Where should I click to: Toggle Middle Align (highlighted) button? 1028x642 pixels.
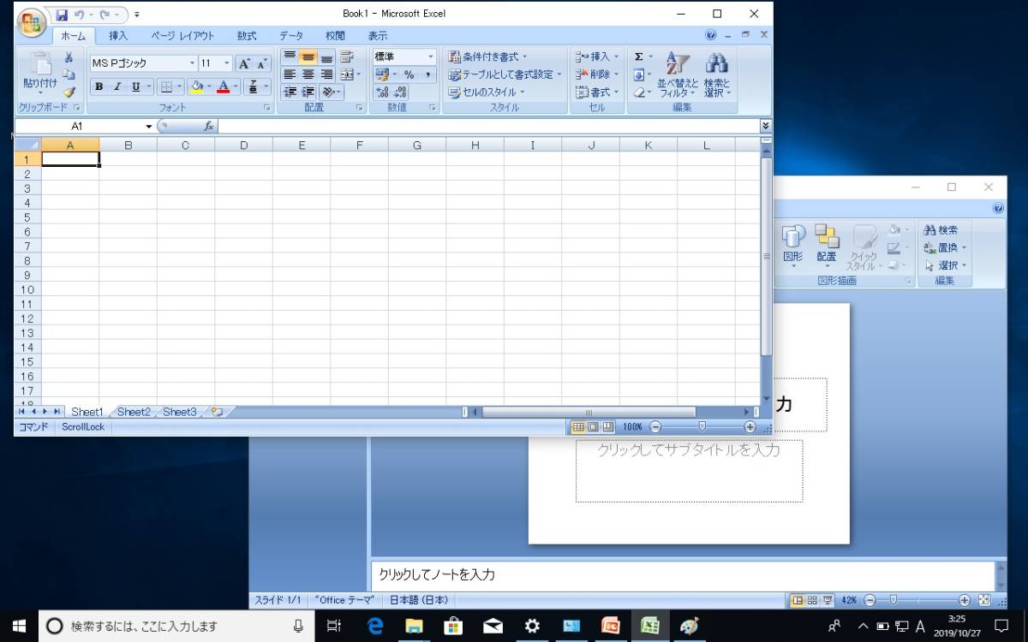308,57
